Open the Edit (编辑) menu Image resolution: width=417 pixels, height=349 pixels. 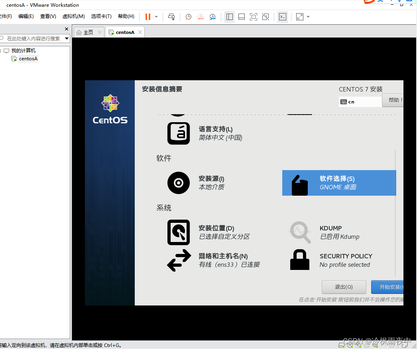(26, 16)
